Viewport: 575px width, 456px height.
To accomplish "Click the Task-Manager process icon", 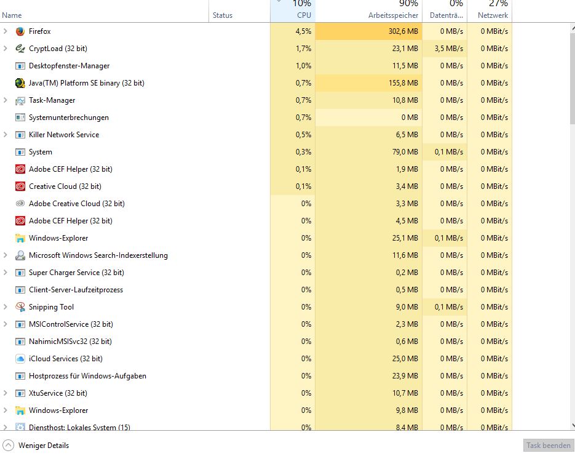I will (20, 100).
